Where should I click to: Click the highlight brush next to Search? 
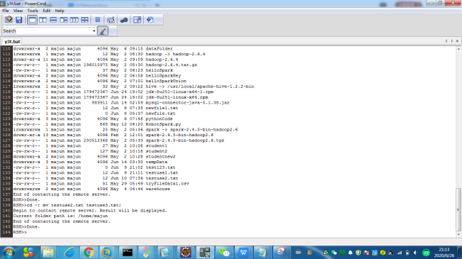click(x=103, y=31)
